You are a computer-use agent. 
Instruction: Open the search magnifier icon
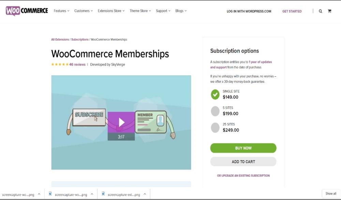point(320,11)
